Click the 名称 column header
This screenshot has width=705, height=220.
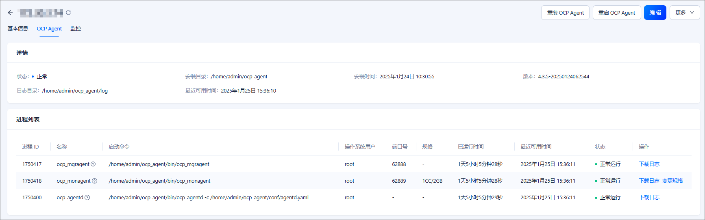pos(62,147)
